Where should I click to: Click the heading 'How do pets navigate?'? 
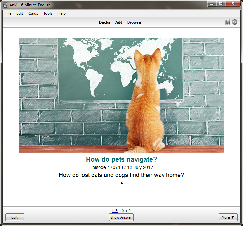(121, 159)
